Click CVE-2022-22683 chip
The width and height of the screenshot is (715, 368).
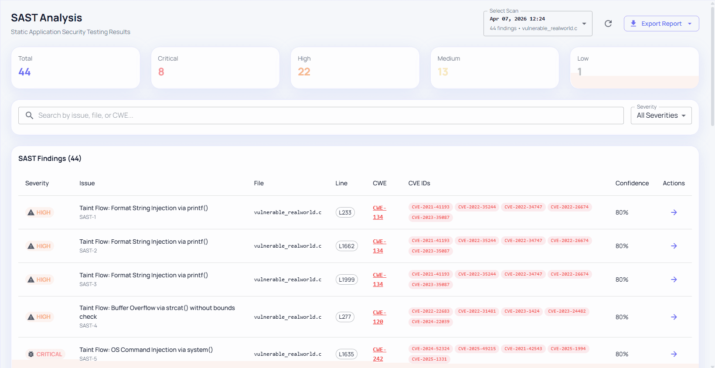pyautogui.click(x=431, y=311)
